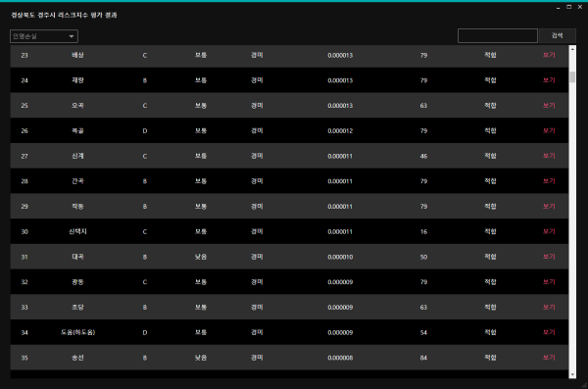Open the 보기 link for row 32

[x=549, y=282]
